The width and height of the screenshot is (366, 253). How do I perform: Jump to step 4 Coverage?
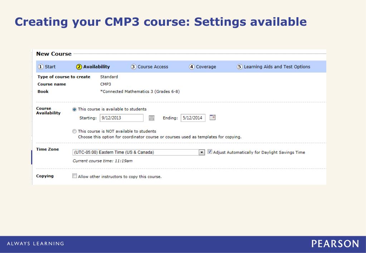[x=202, y=67]
